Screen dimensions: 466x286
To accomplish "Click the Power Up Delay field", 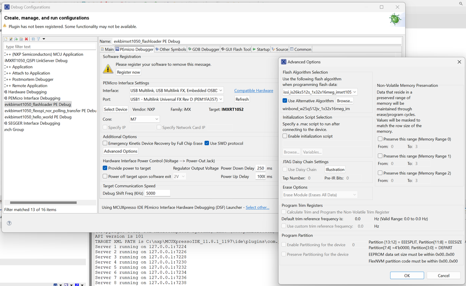I will pyautogui.click(x=260, y=176).
